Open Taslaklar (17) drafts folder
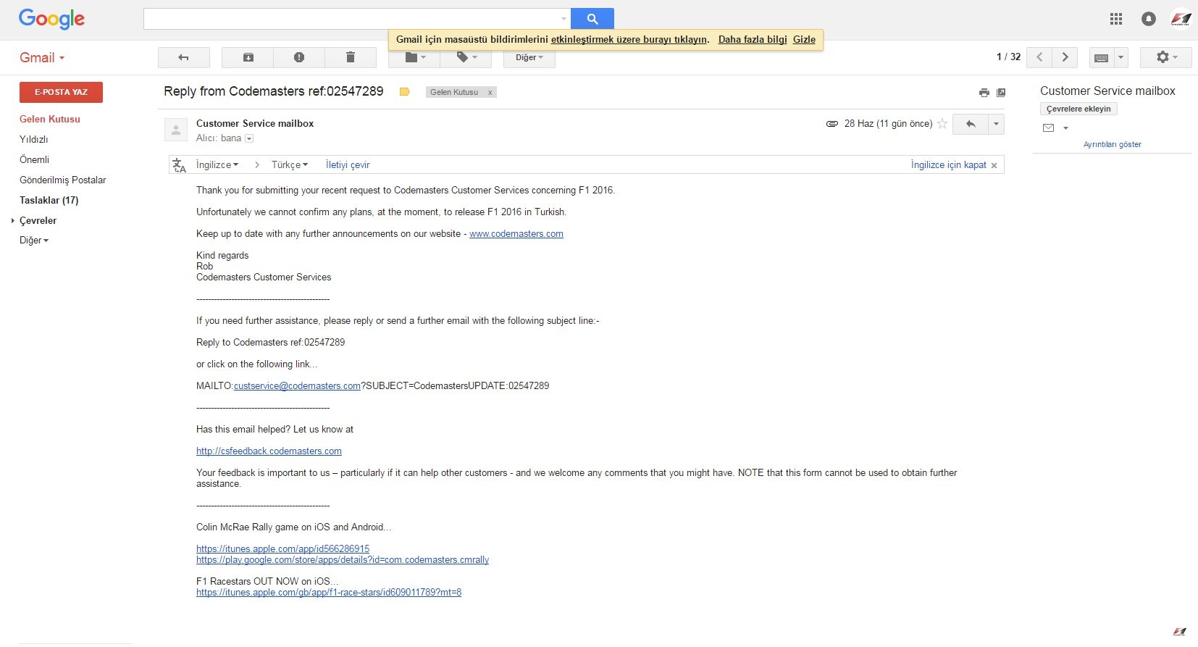The height and width of the screenshot is (647, 1198). [49, 200]
